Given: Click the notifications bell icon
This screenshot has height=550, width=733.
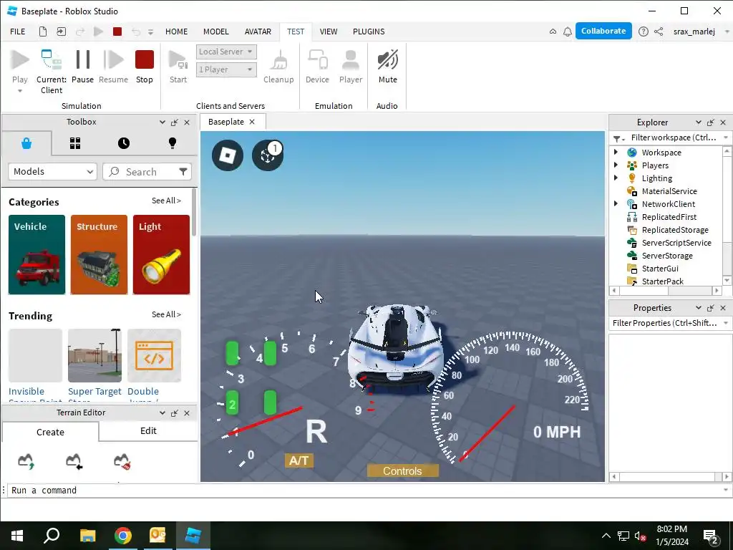Looking at the screenshot, I should pos(568,32).
